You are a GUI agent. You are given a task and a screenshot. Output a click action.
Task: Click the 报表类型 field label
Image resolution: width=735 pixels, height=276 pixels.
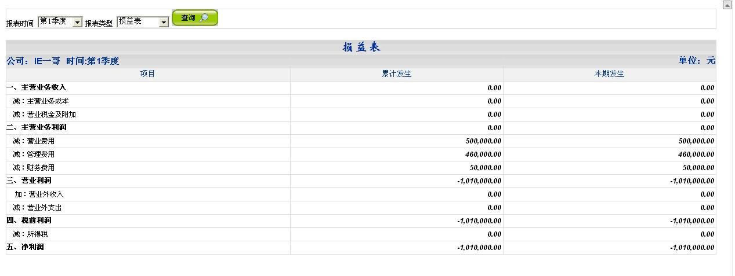click(99, 24)
